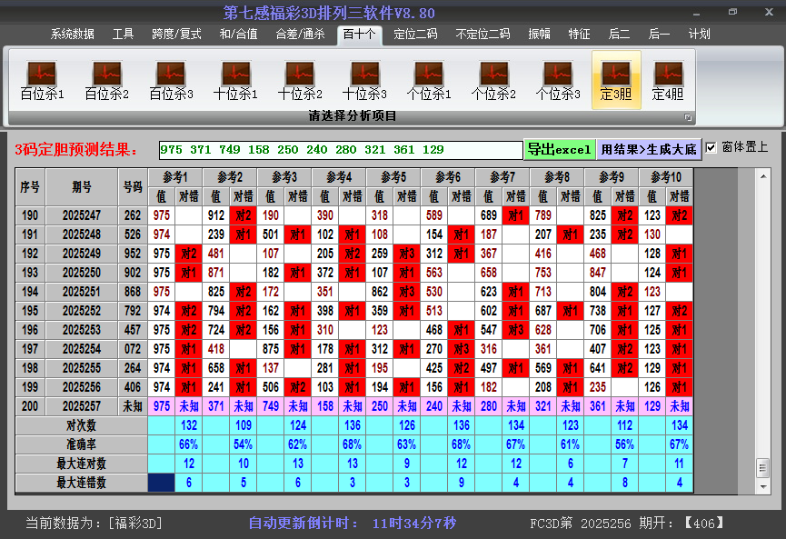Switch to the 定位二码 tab
Viewport: 786px width, 539px height.
pos(415,35)
